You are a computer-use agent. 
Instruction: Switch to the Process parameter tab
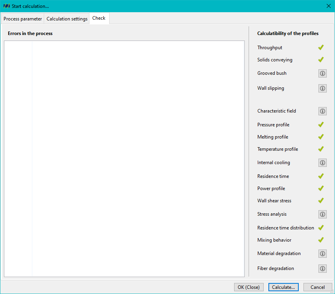pyautogui.click(x=22, y=19)
